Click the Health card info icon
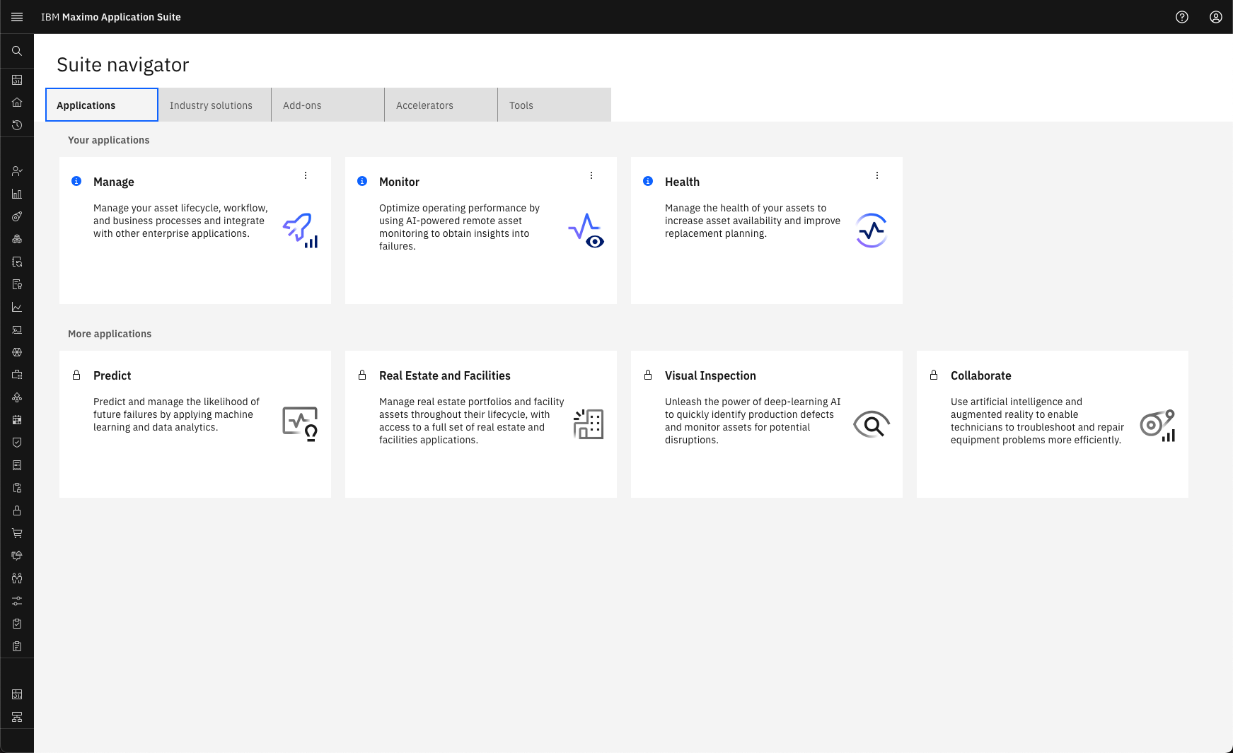 click(x=648, y=181)
